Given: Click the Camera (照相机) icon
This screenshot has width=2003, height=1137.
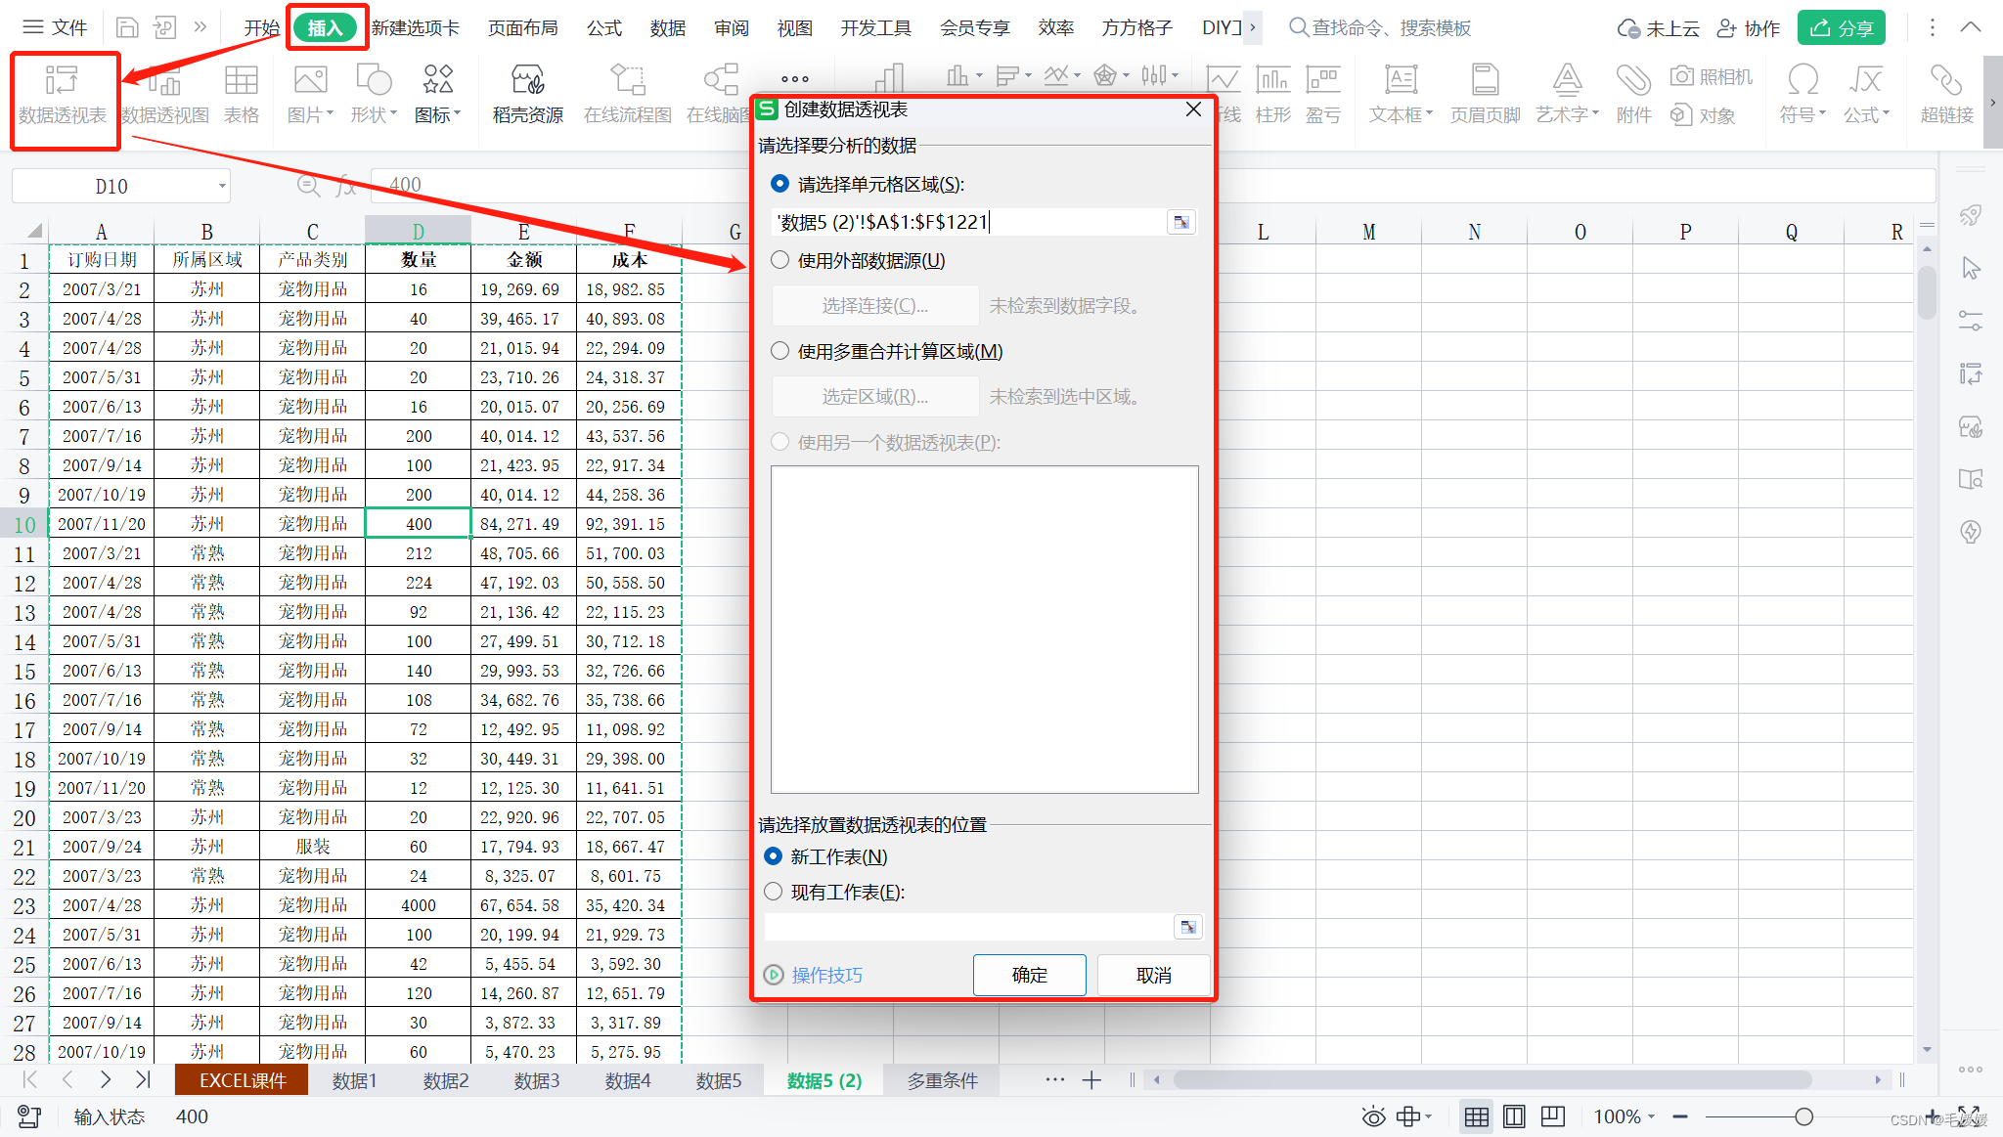Looking at the screenshot, I should pos(1681,76).
